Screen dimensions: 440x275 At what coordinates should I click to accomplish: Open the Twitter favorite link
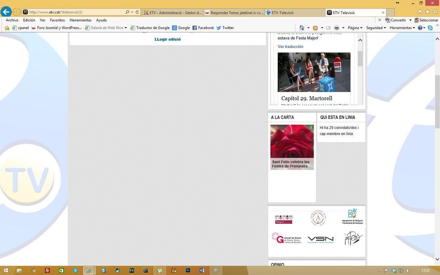tap(225, 28)
